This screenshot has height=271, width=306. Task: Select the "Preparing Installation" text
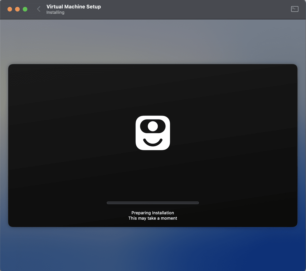click(153, 213)
